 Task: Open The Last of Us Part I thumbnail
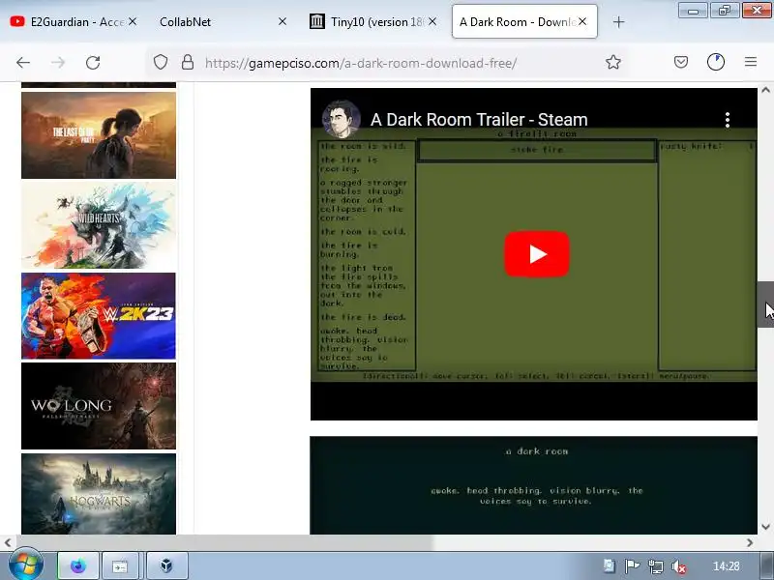[99, 135]
